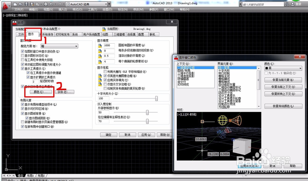Click the first-layout navigation arrow at bottom left
Image resolution: width=308 pixels, height=181 pixels.
pyautogui.click(x=4, y=175)
